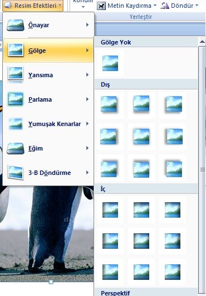Image resolution: width=206 pixels, height=296 pixels.
Task: Click the Yansıma reflection icon
Action: click(x=16, y=75)
